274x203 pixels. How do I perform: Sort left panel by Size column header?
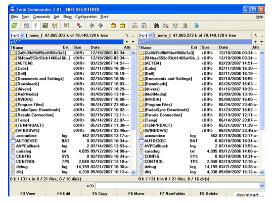pos(80,47)
